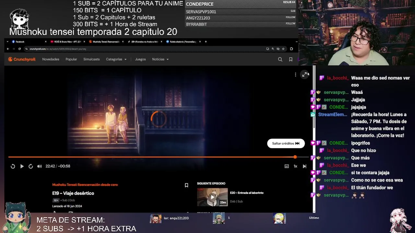
Task: Change the 1x playback speed
Action: pos(295,166)
